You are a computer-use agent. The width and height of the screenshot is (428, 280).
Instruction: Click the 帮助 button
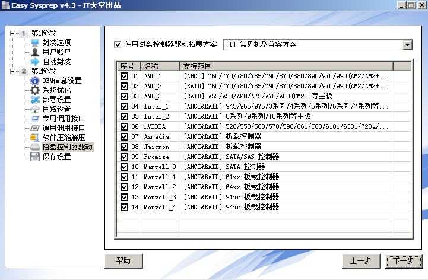click(123, 261)
